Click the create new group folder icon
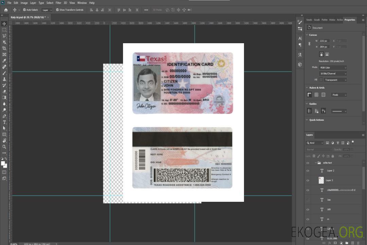Image resolution: width=367 pixels, height=245 pixels. [347, 243]
